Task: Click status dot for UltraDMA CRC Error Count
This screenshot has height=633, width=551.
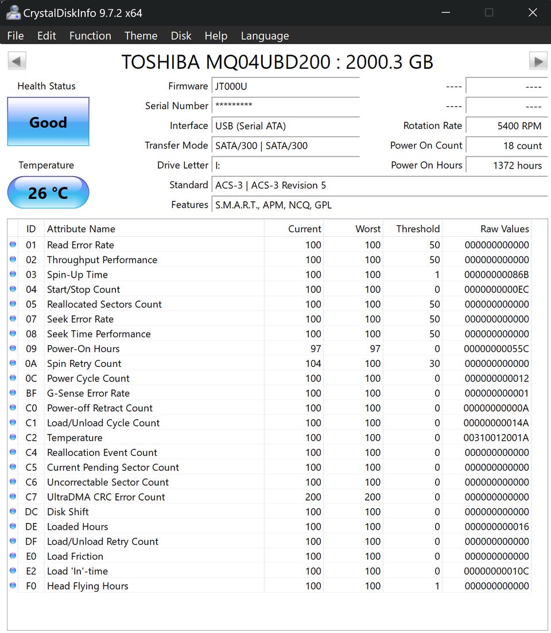Action: [x=13, y=497]
